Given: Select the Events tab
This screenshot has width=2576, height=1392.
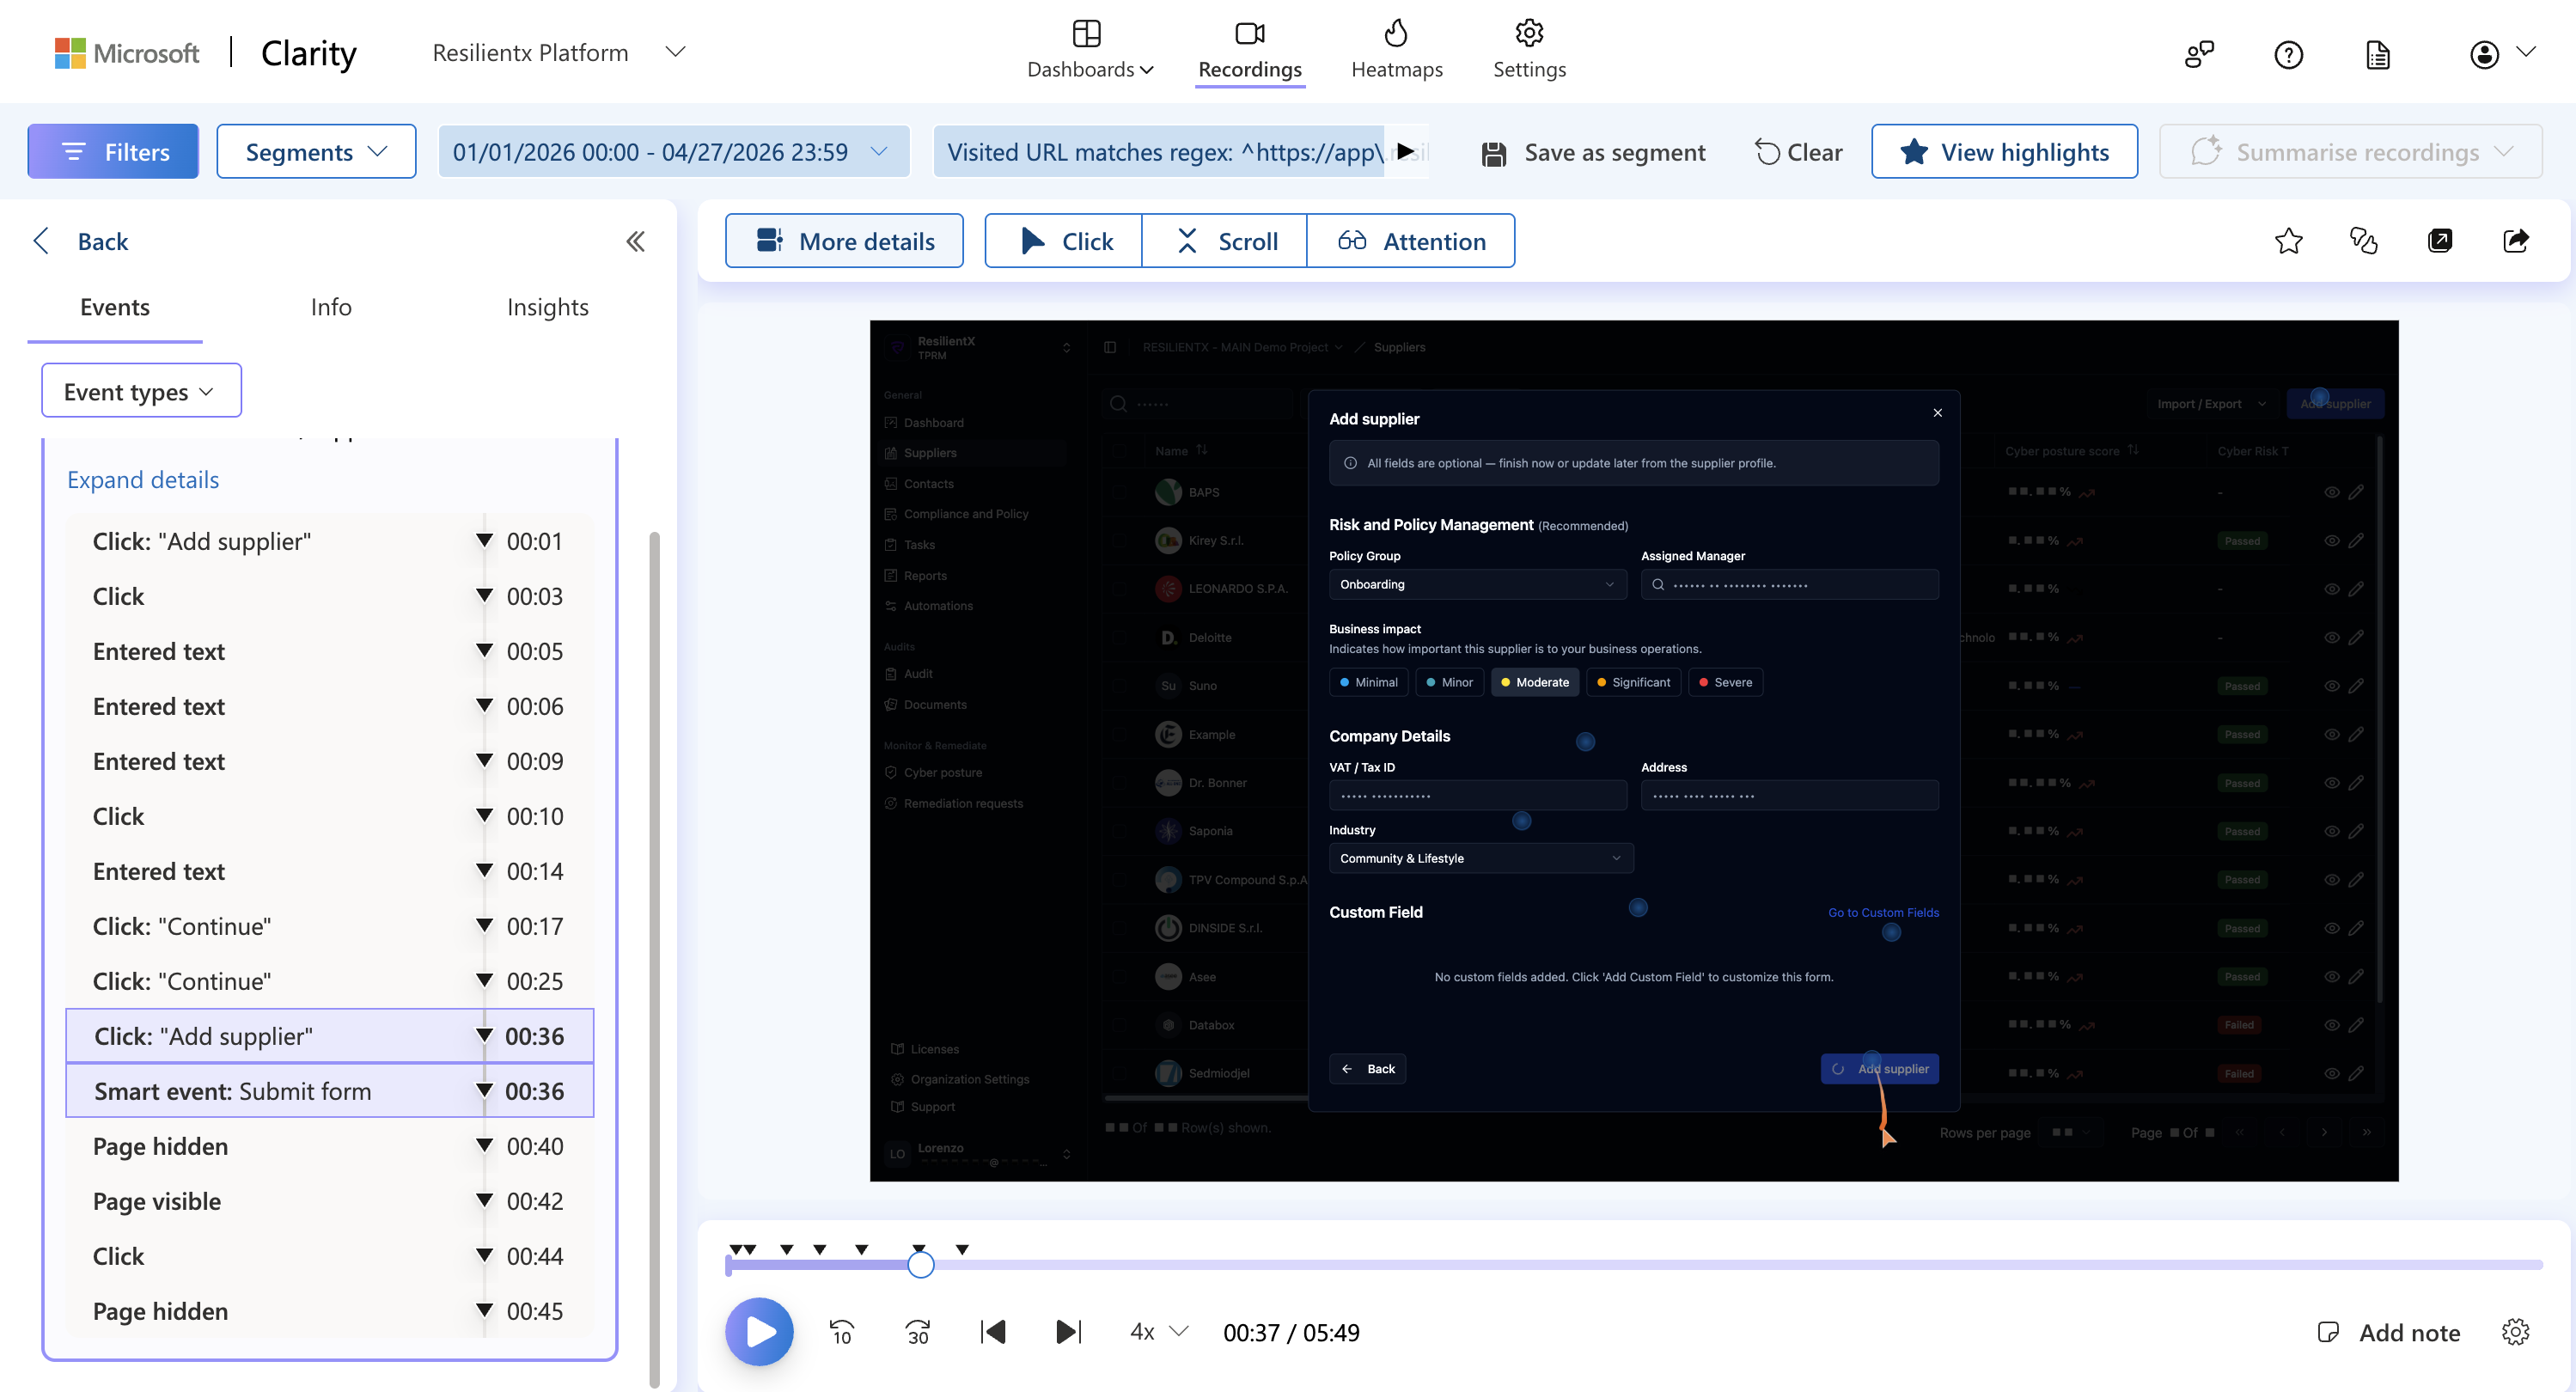Looking at the screenshot, I should point(114,307).
